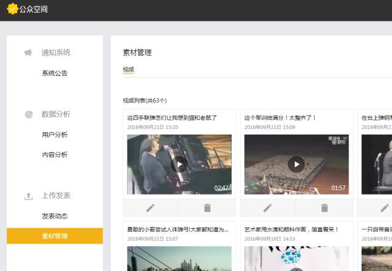
Task: Open 发表动态 in the sidebar
Action: (55, 216)
